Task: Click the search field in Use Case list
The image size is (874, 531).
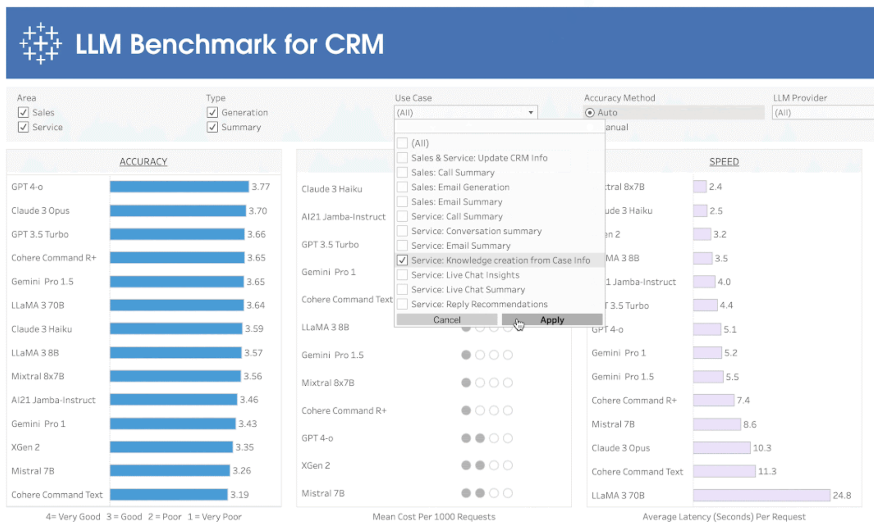Action: click(x=499, y=128)
